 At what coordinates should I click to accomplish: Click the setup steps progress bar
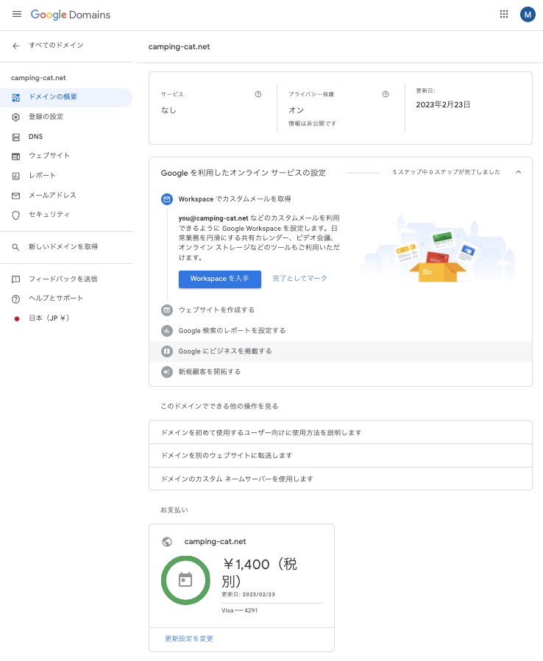pyautogui.click(x=363, y=172)
